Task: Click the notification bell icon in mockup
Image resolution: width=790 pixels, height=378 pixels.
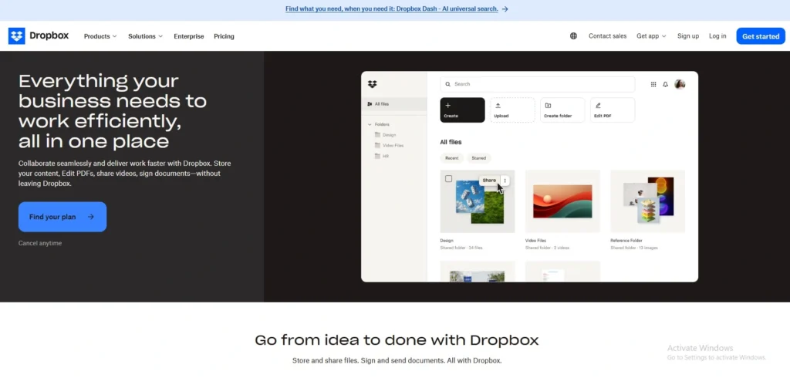Action: pos(665,84)
